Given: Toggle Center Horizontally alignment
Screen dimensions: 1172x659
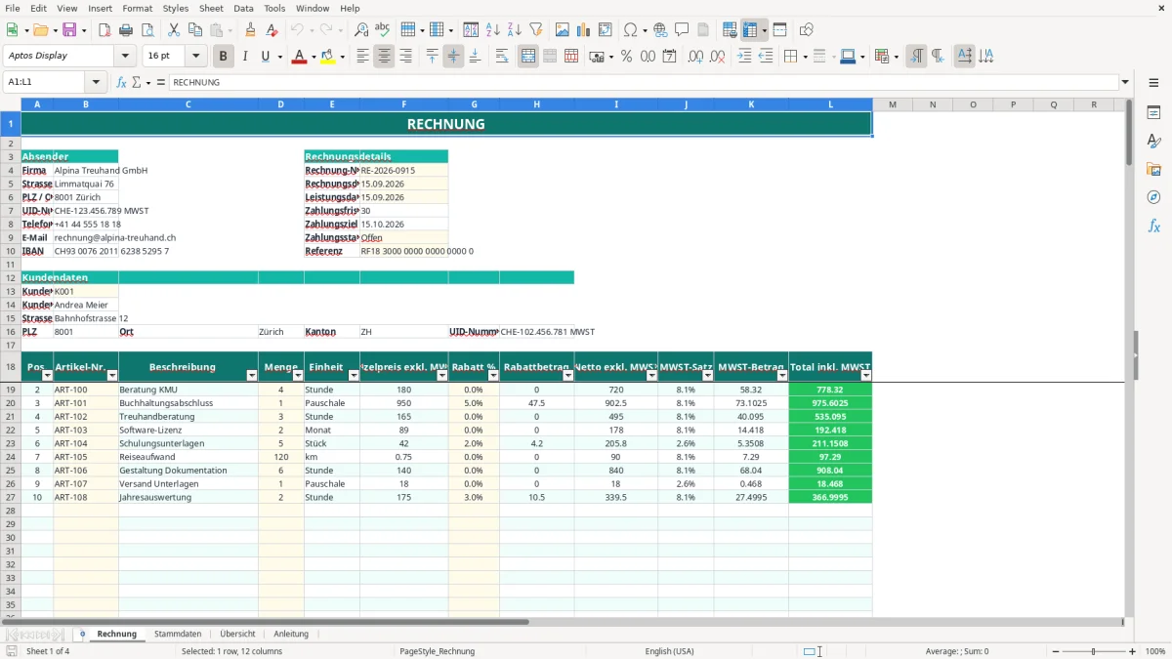Looking at the screenshot, I should (384, 57).
